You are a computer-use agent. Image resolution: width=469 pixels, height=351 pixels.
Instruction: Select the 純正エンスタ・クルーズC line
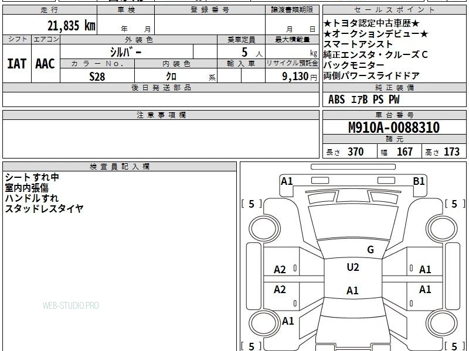(x=376, y=54)
